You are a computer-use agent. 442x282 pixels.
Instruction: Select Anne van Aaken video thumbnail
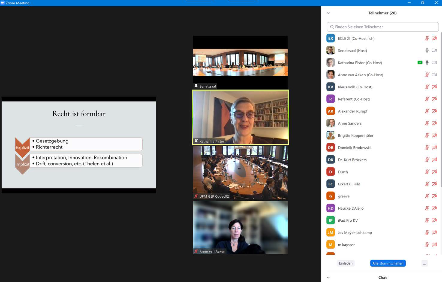[240, 228]
